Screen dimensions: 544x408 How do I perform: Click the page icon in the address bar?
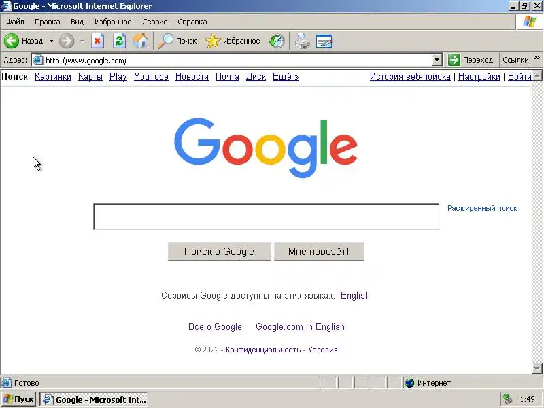click(37, 60)
